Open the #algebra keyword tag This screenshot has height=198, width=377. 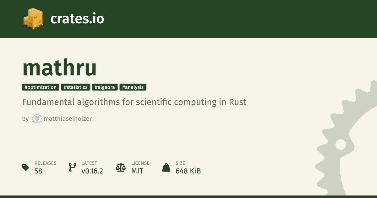[105, 87]
